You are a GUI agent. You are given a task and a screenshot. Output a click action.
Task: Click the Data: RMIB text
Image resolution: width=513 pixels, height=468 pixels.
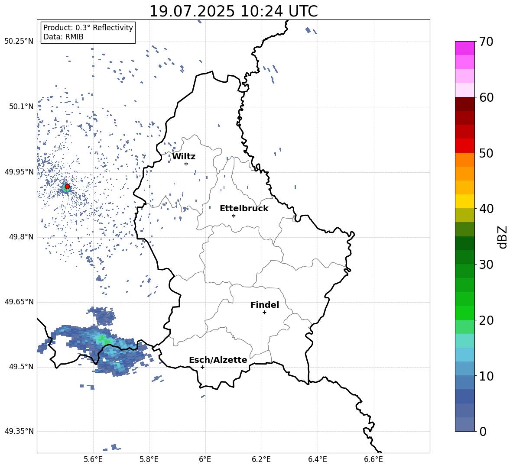click(63, 37)
